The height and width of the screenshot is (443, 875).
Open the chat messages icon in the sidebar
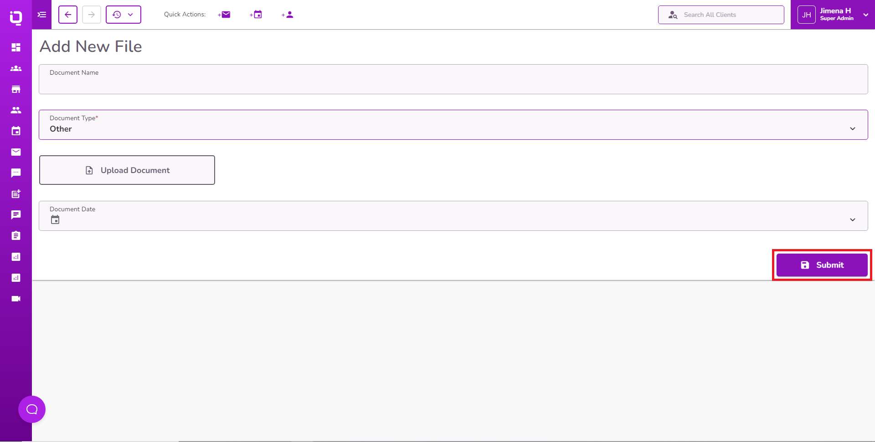(16, 173)
